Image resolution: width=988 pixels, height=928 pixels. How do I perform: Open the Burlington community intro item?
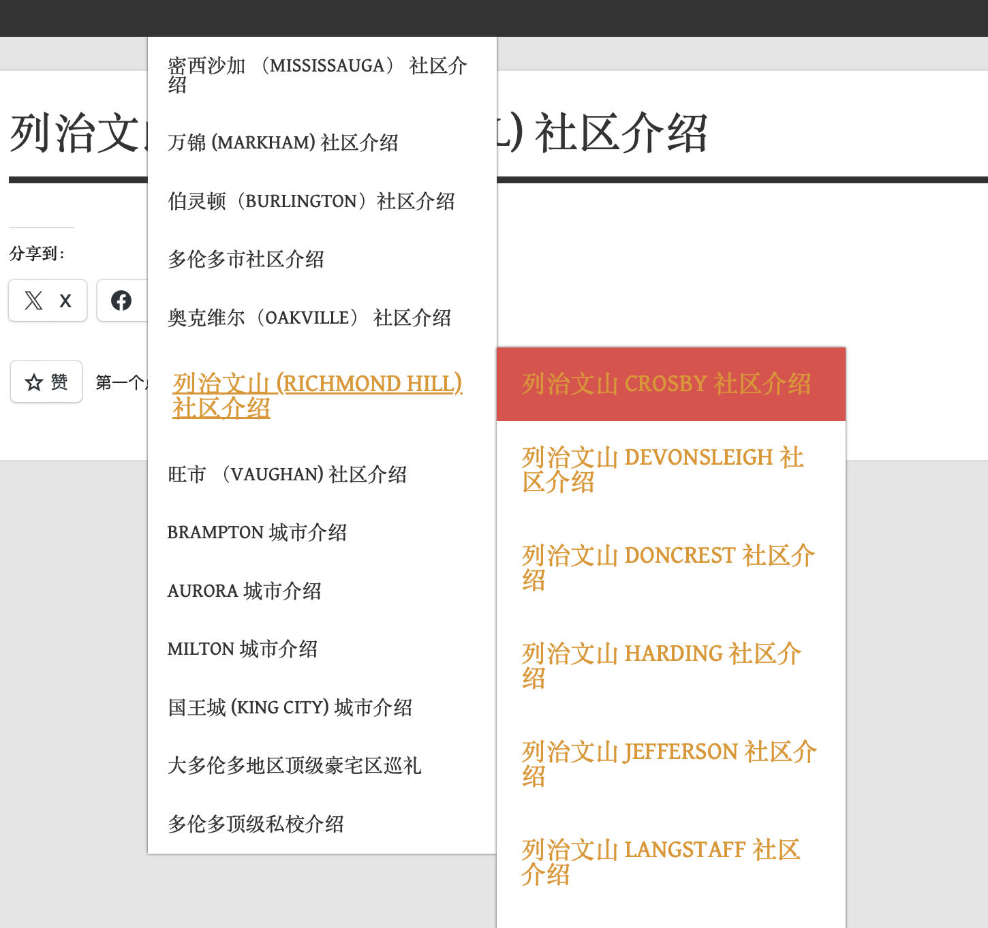[311, 202]
